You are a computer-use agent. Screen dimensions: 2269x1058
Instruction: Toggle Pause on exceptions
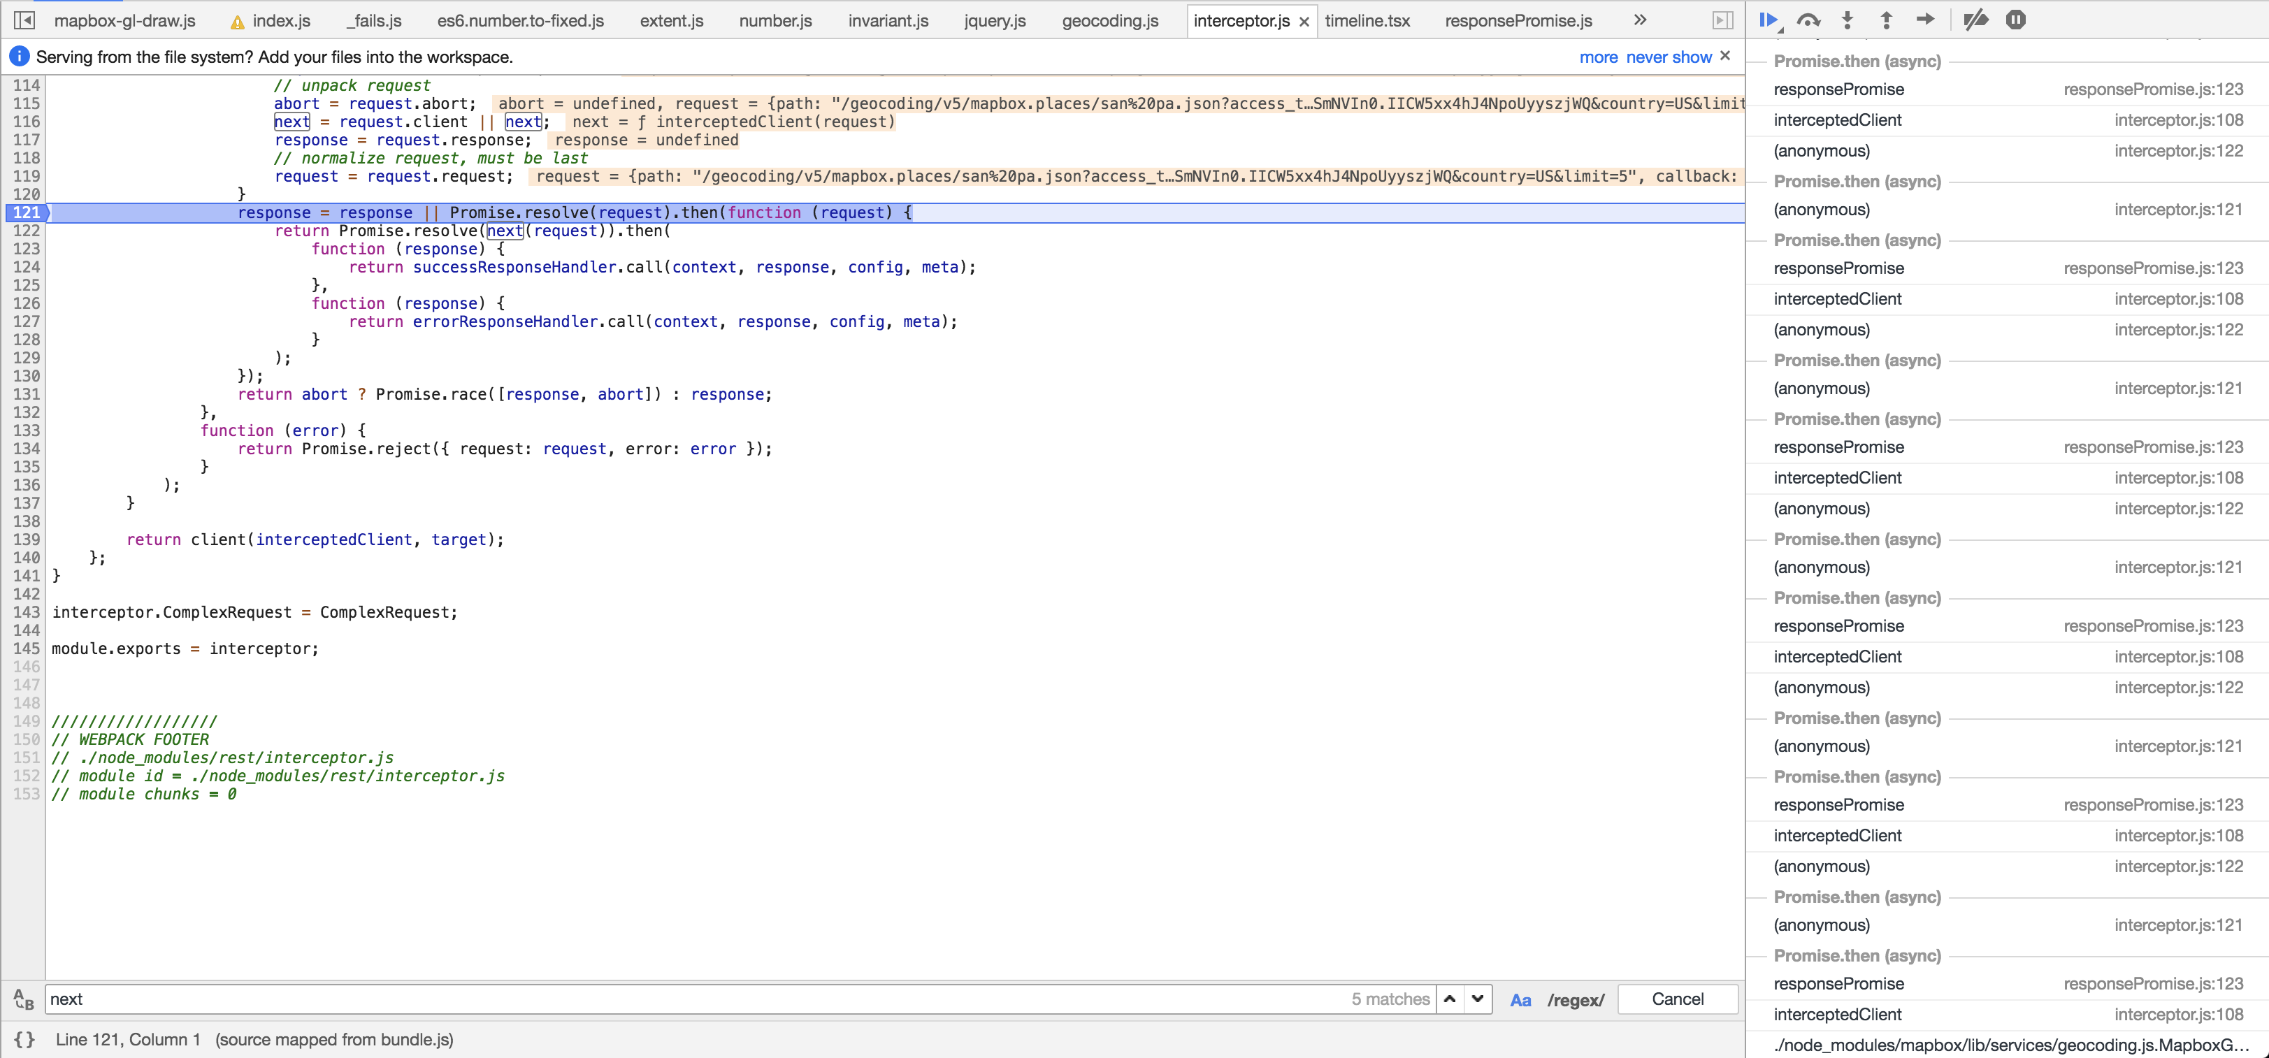[2016, 20]
